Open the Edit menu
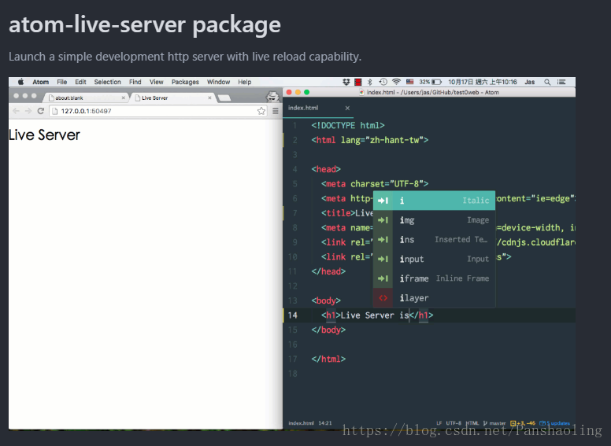Image resolution: width=611 pixels, height=446 pixels. coord(80,82)
